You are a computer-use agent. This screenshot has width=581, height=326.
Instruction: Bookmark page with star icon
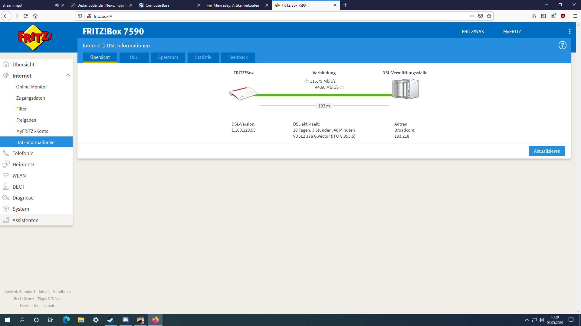[489, 16]
